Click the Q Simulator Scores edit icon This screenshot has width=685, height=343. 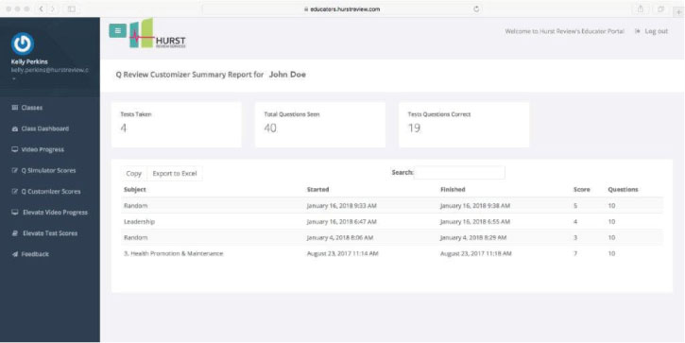point(15,170)
